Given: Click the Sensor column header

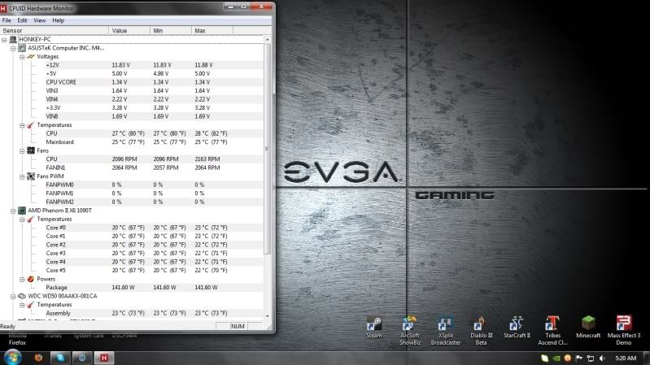Looking at the screenshot, I should (x=55, y=31).
